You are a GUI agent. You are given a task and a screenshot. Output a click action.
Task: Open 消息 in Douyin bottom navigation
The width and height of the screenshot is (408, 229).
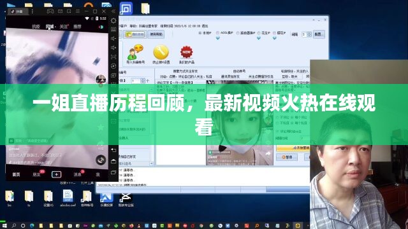[77, 174]
